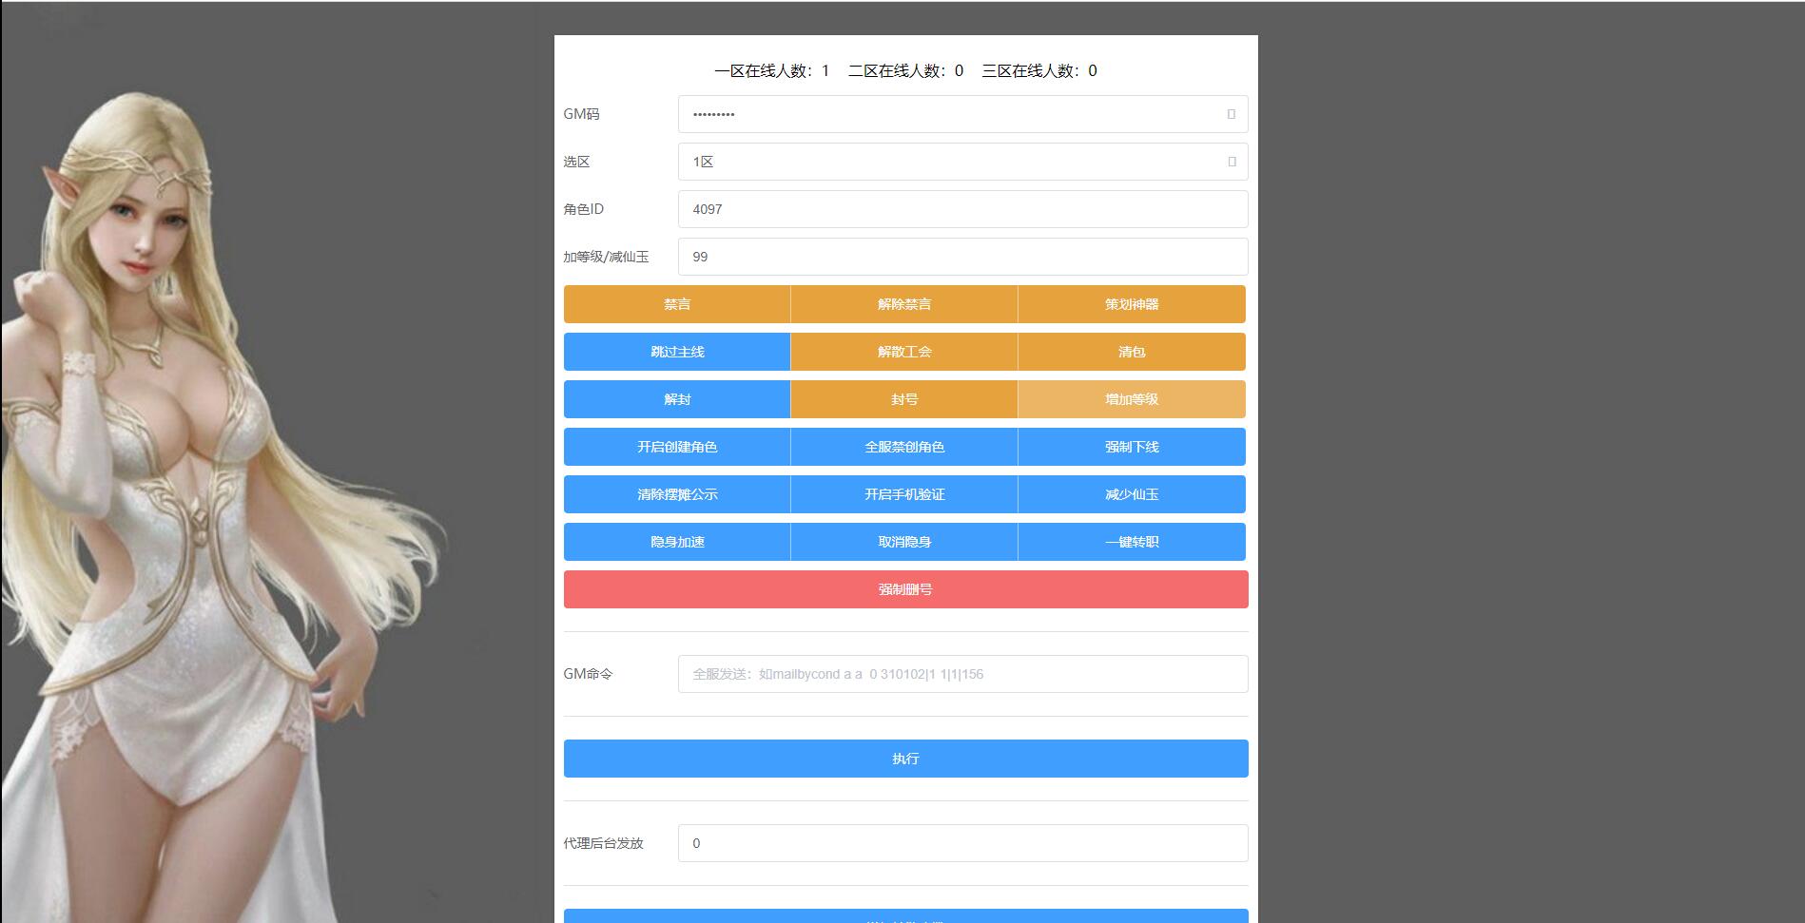Click the password reveal icon in GM码 field
The width and height of the screenshot is (1805, 923).
(x=1230, y=114)
